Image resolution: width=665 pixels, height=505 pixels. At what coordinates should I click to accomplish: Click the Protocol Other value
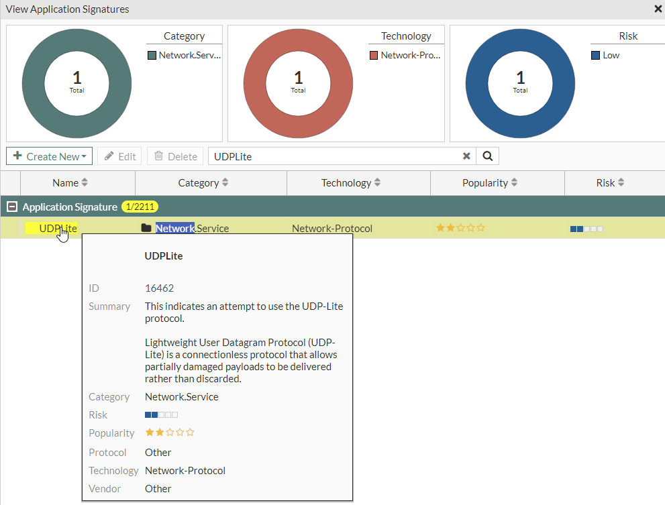(x=158, y=453)
